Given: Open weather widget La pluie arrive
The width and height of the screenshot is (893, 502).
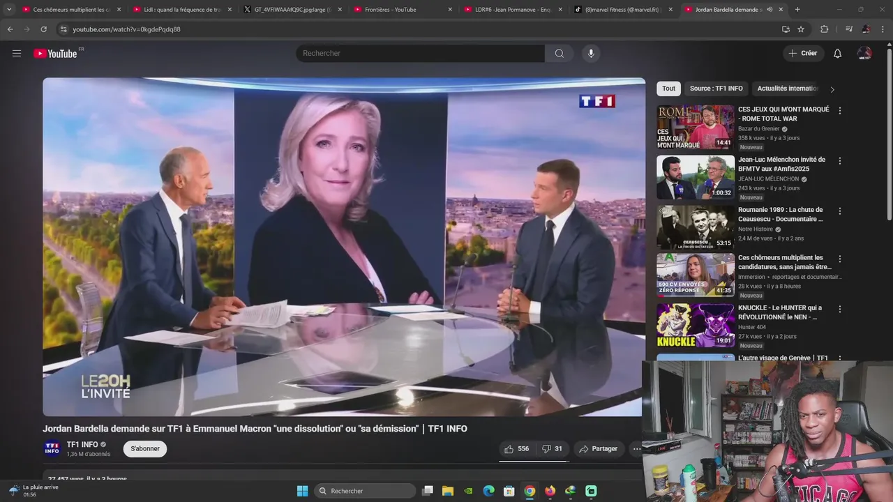Looking at the screenshot, I should pyautogui.click(x=35, y=491).
